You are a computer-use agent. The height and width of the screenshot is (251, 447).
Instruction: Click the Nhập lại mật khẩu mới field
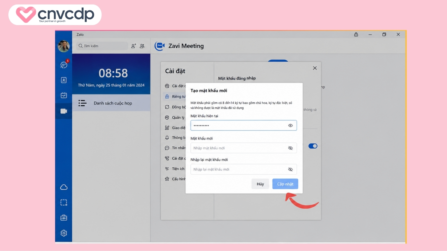pyautogui.click(x=244, y=169)
